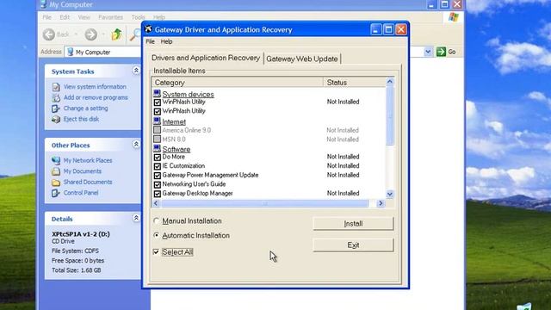The width and height of the screenshot is (551, 310).
Task: Click the green Go arrow button
Action: click(441, 52)
